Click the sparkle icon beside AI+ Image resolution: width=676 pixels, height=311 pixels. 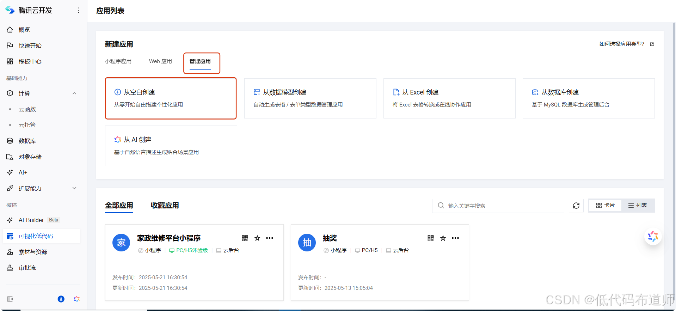click(x=10, y=172)
